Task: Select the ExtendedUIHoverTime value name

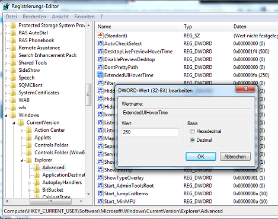Action: click(129, 75)
